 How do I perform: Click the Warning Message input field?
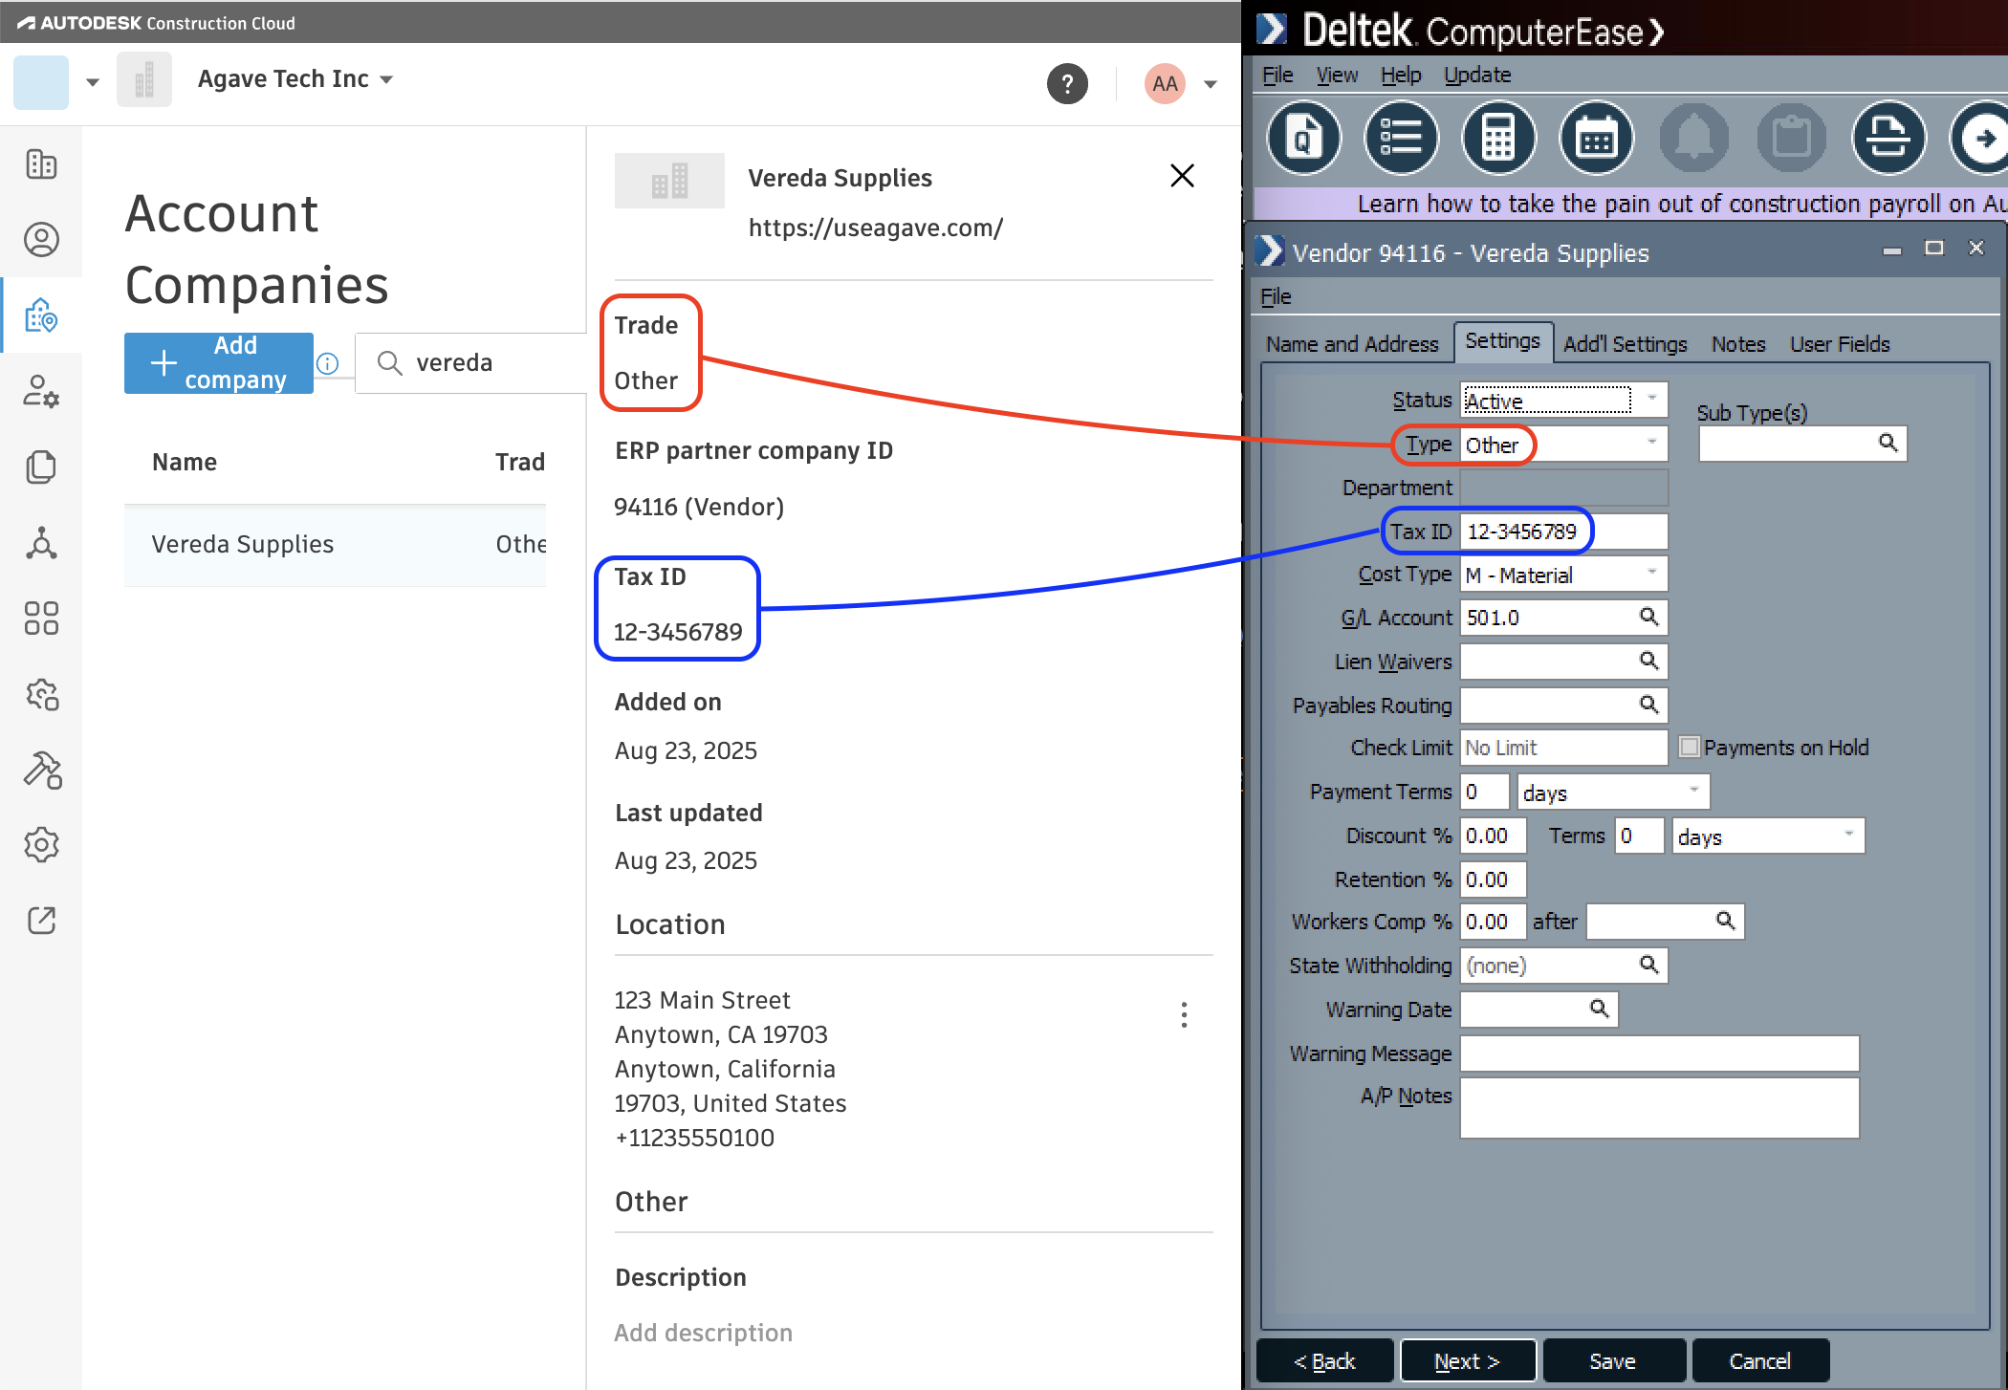[x=1659, y=1053]
